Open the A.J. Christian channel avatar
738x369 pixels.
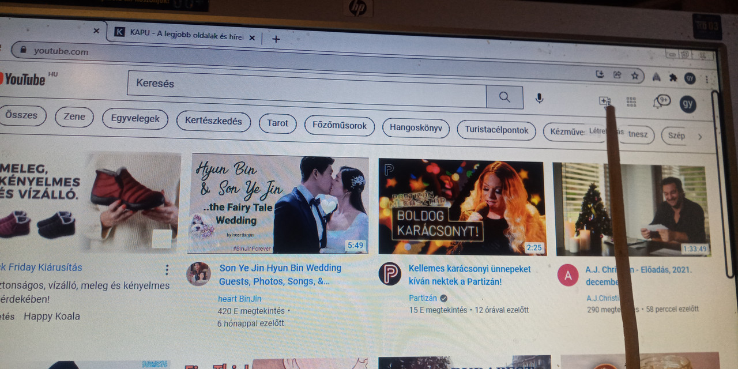coord(568,276)
